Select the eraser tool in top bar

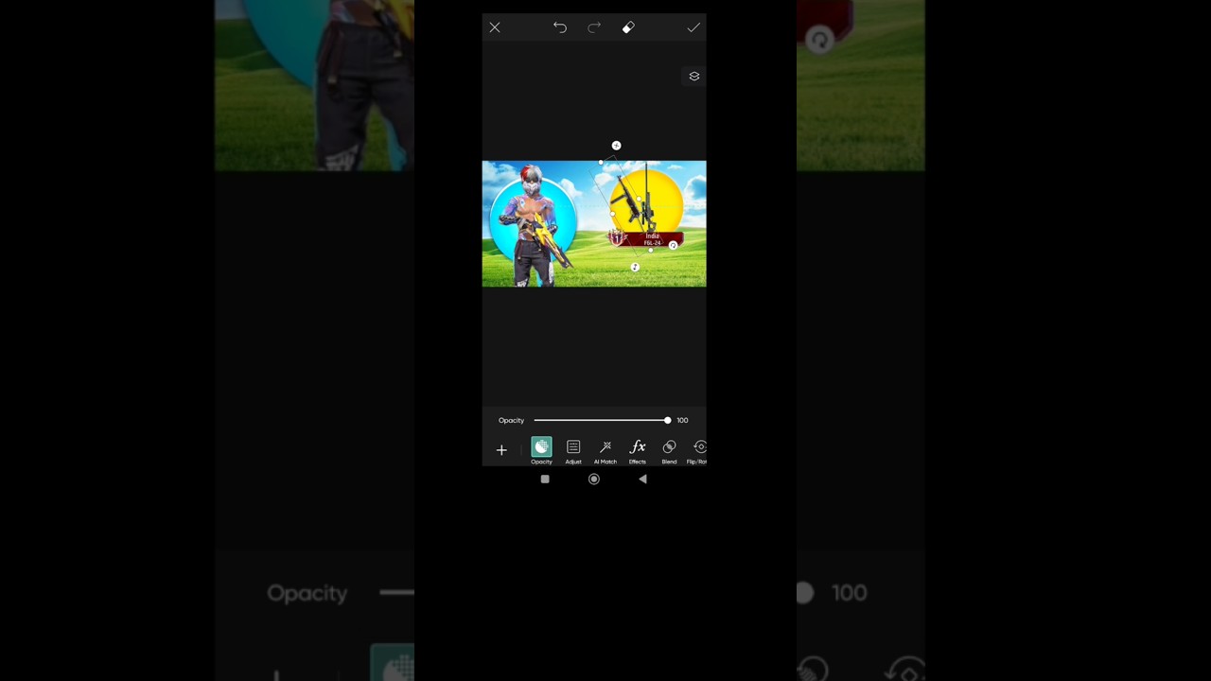click(x=628, y=28)
